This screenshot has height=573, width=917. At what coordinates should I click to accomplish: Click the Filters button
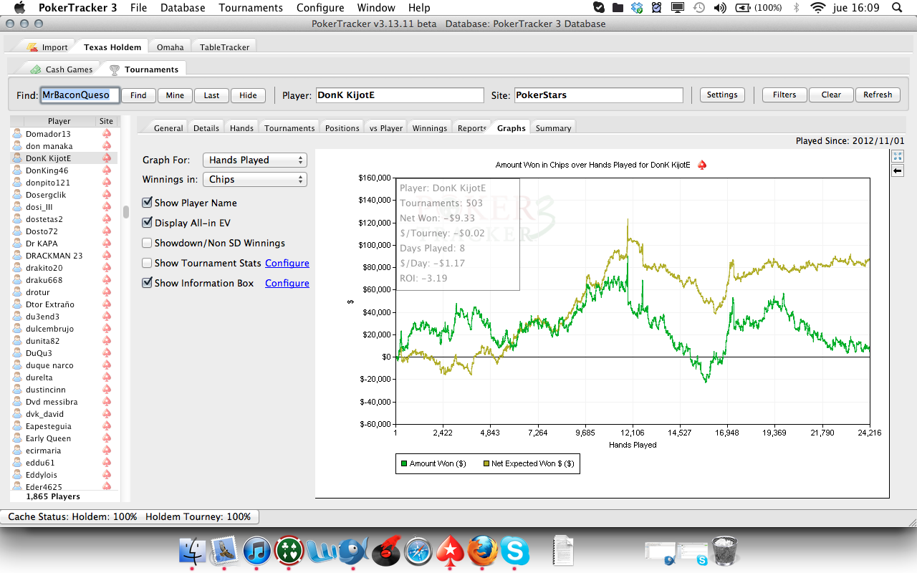(784, 95)
